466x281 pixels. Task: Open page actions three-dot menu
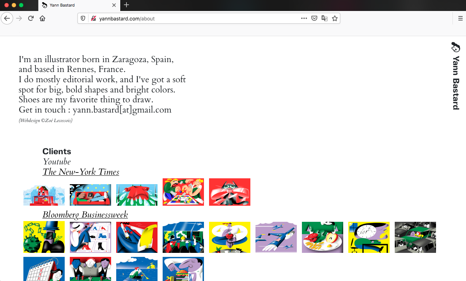[x=304, y=18]
